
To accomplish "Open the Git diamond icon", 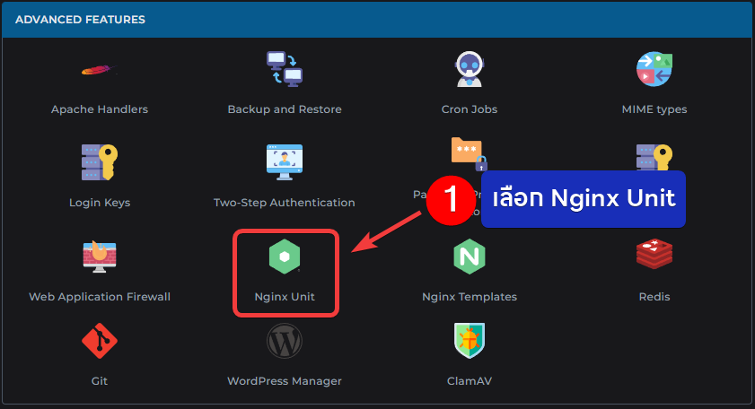I will (99, 341).
